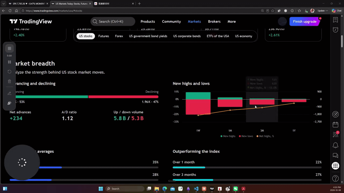Image resolution: width=344 pixels, height=193 pixels.
Task: Open the calendar icon in right sidebar
Action: coord(335,125)
